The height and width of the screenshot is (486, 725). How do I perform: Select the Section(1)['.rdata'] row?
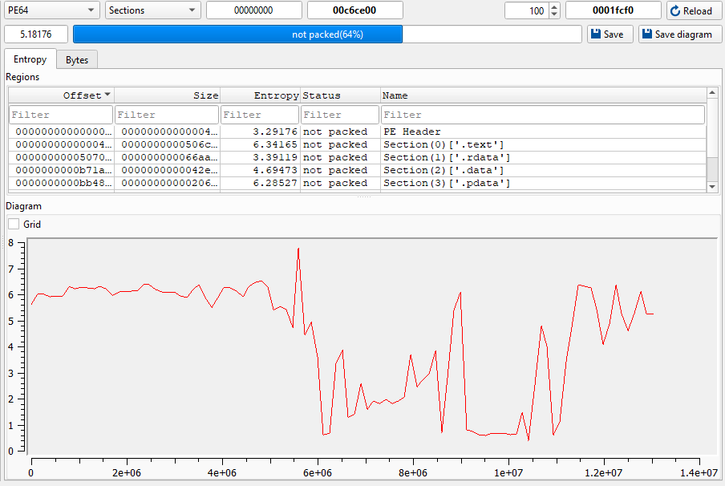(x=358, y=158)
